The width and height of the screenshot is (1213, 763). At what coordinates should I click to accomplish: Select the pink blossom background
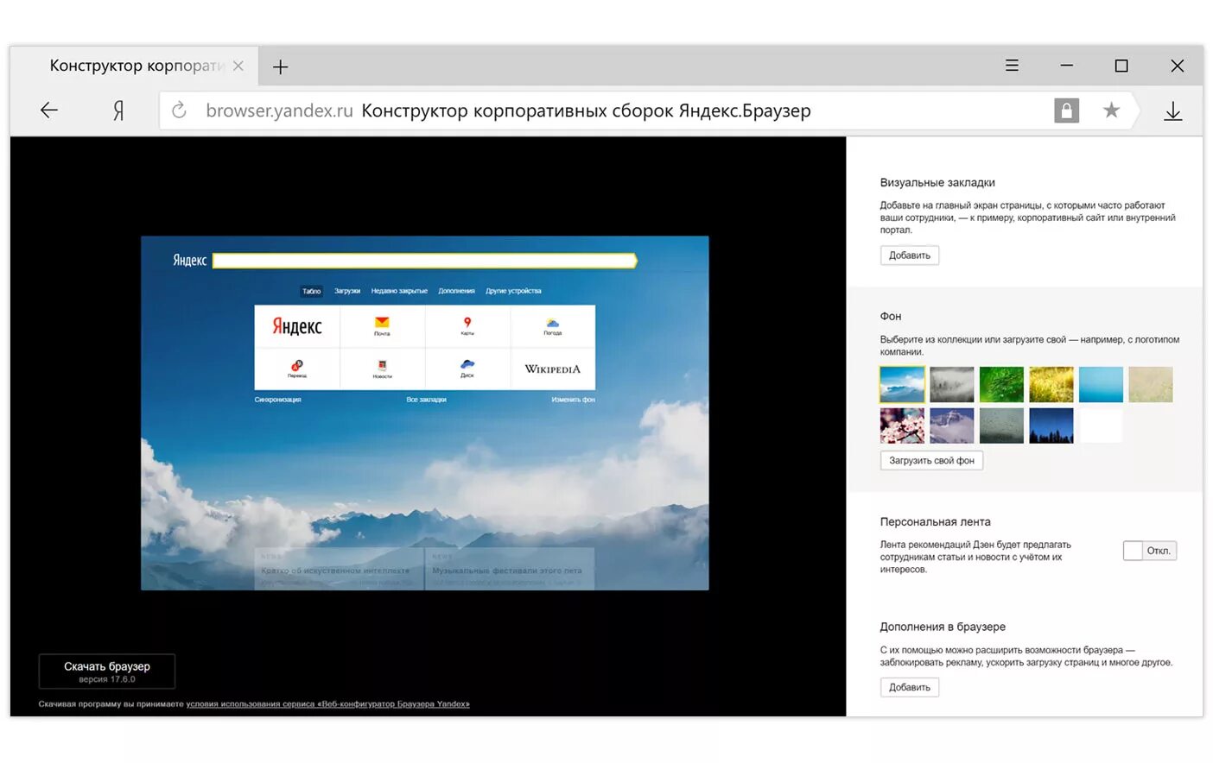click(x=902, y=426)
